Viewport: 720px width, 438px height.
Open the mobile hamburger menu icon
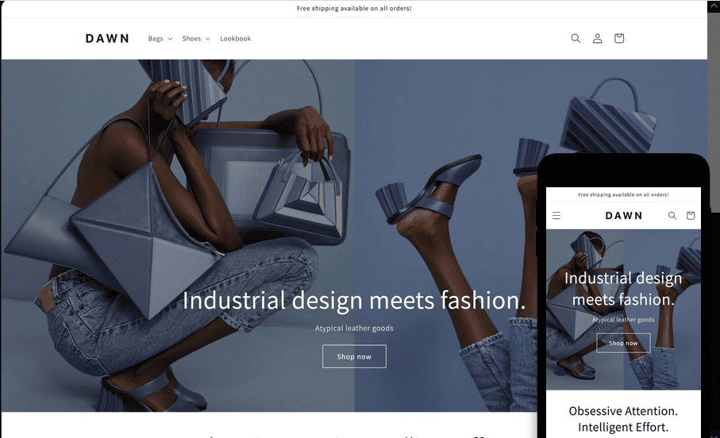(556, 215)
